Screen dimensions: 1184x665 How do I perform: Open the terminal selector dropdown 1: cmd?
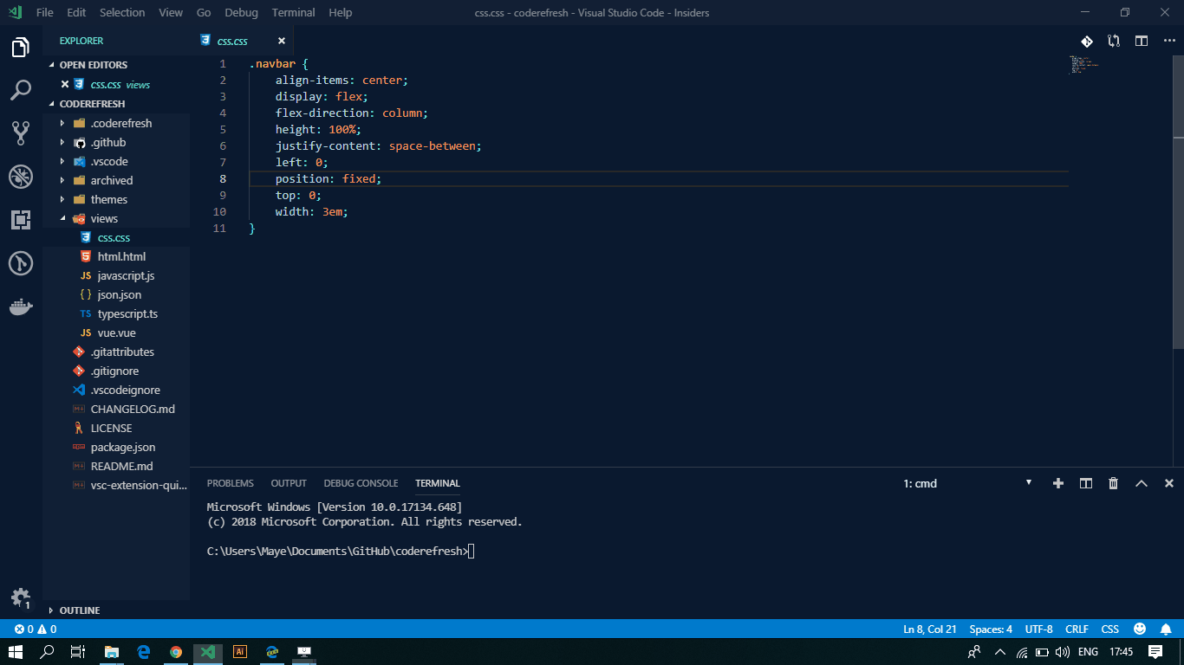coord(968,483)
